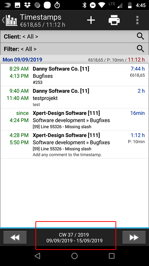
Task: Open the 4:28 PM Xpert-Design entry
Action: pos(74,144)
